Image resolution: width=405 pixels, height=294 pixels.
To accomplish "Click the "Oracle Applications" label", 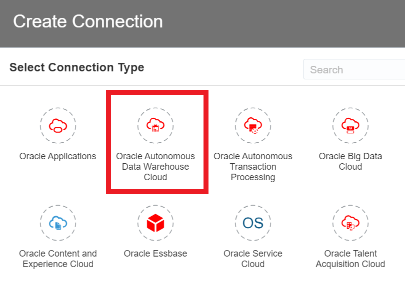I will (58, 156).
